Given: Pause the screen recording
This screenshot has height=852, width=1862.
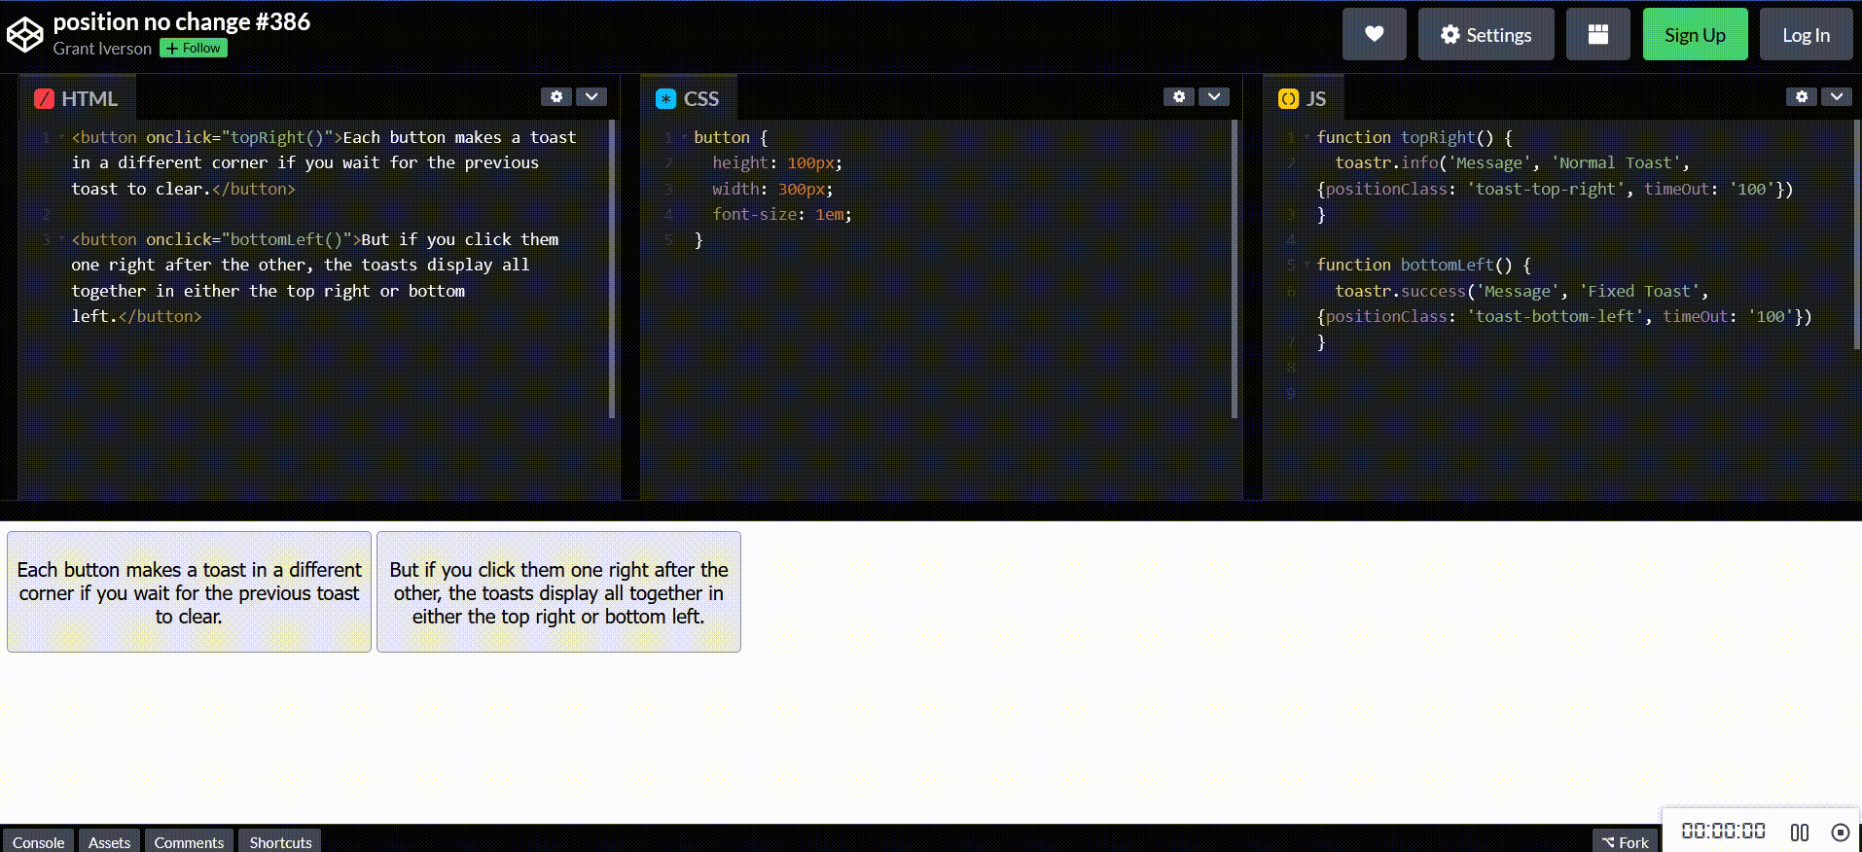Looking at the screenshot, I should pos(1800,833).
